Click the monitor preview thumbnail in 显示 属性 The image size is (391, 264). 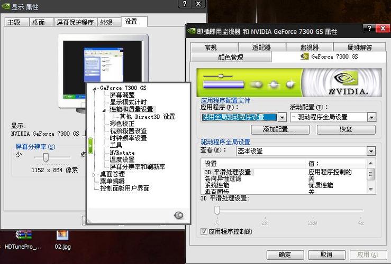[104, 69]
